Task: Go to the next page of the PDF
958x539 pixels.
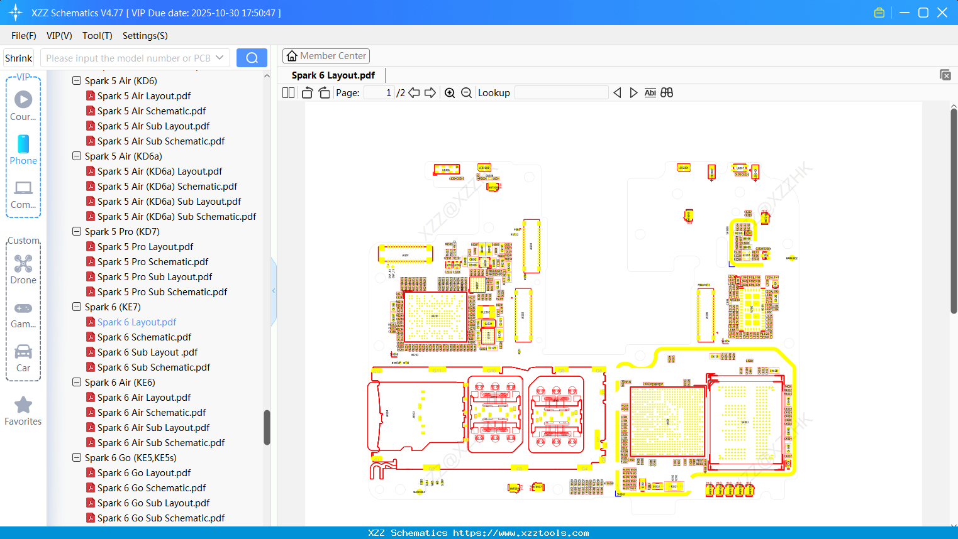Action: 430,92
